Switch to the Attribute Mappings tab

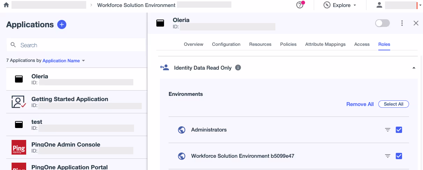(325, 44)
